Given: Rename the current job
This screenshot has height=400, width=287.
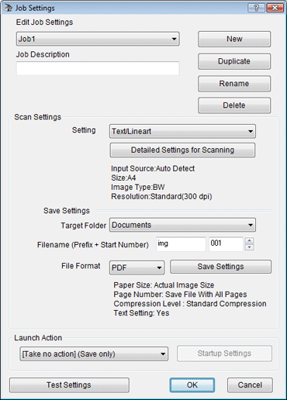Looking at the screenshot, I should coord(234,84).
